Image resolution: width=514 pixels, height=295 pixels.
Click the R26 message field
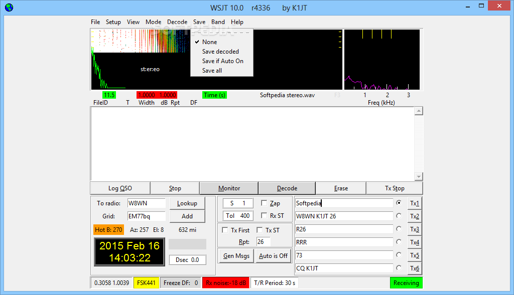coord(344,229)
